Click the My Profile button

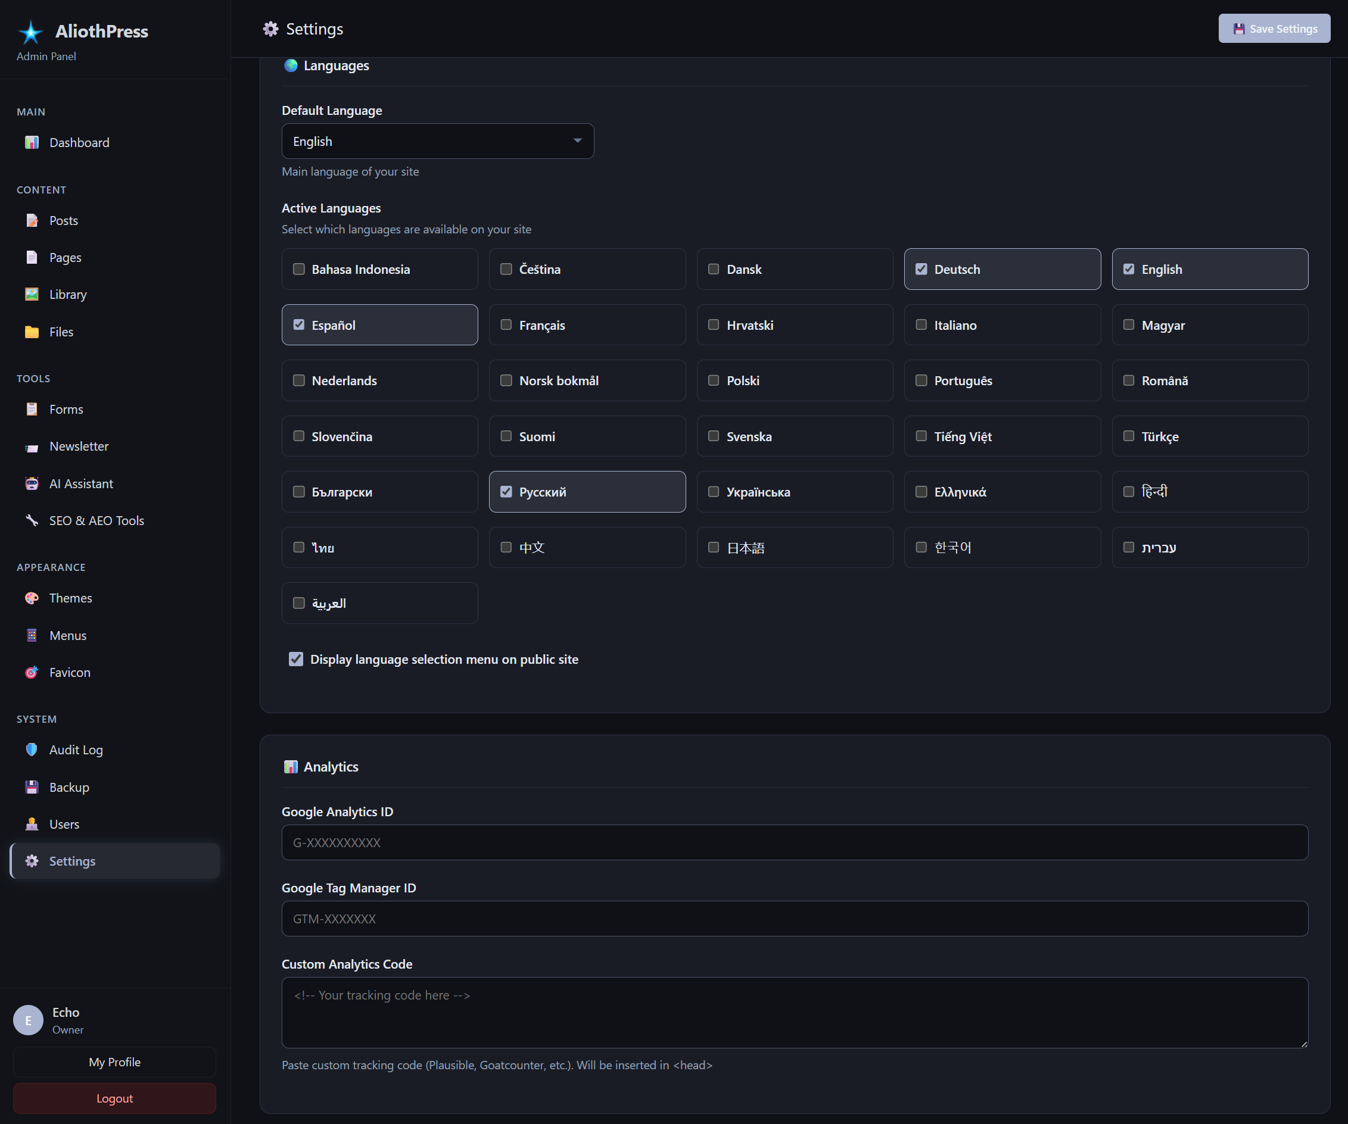114,1061
